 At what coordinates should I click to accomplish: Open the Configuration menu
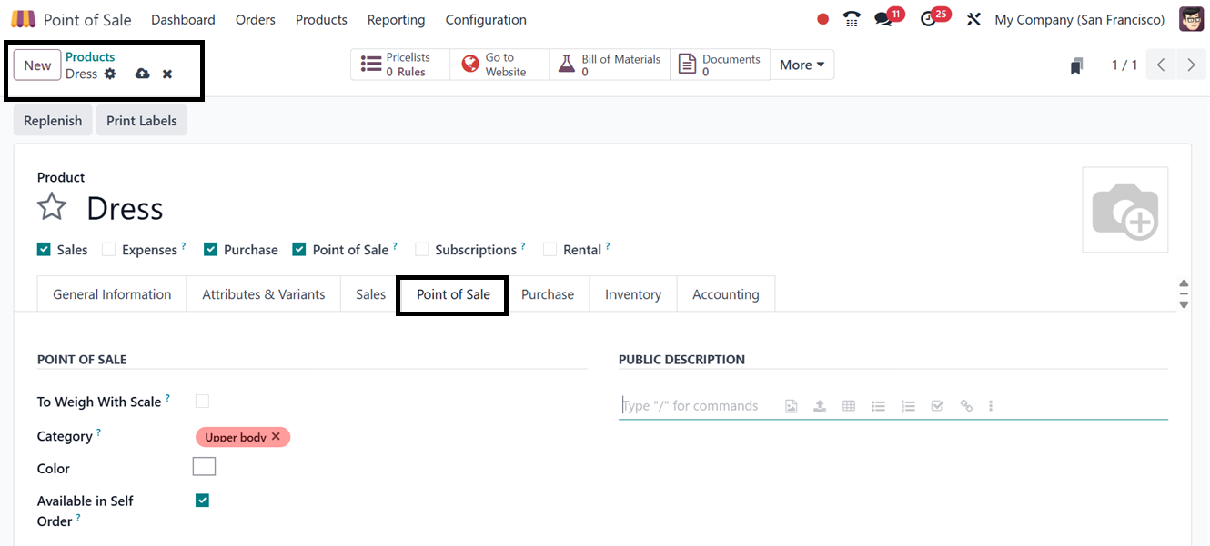486,19
